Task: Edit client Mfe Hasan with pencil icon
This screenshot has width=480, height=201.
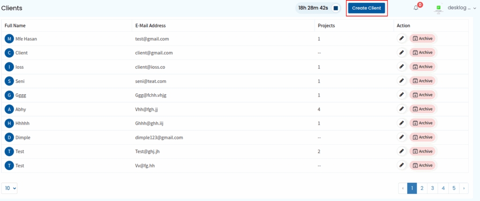Action: click(401, 39)
